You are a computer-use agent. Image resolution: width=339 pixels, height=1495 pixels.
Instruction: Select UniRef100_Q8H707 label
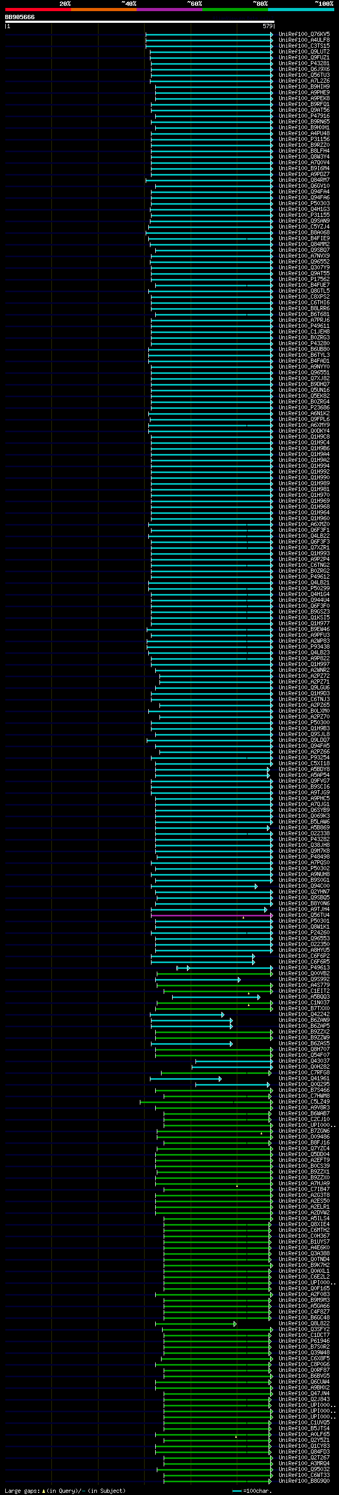pos(304,1050)
